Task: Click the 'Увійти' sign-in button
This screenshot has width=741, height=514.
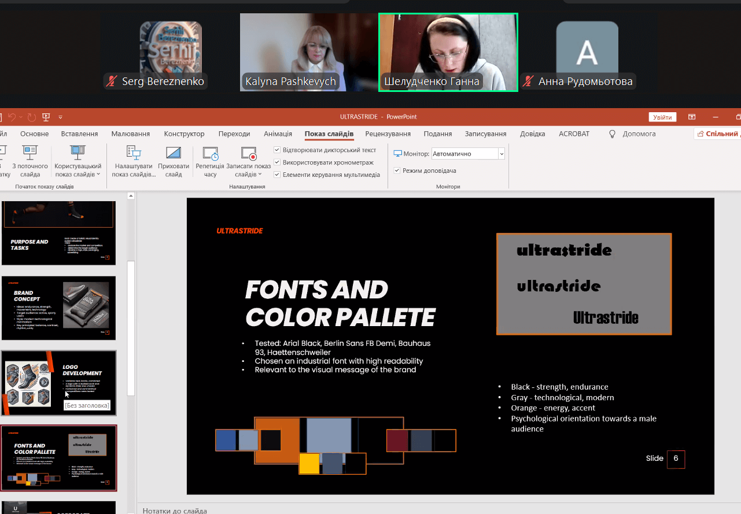Action: [662, 117]
